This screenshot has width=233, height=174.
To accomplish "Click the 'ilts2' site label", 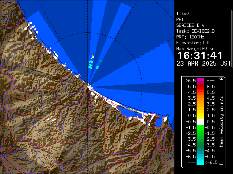I will (183, 14).
